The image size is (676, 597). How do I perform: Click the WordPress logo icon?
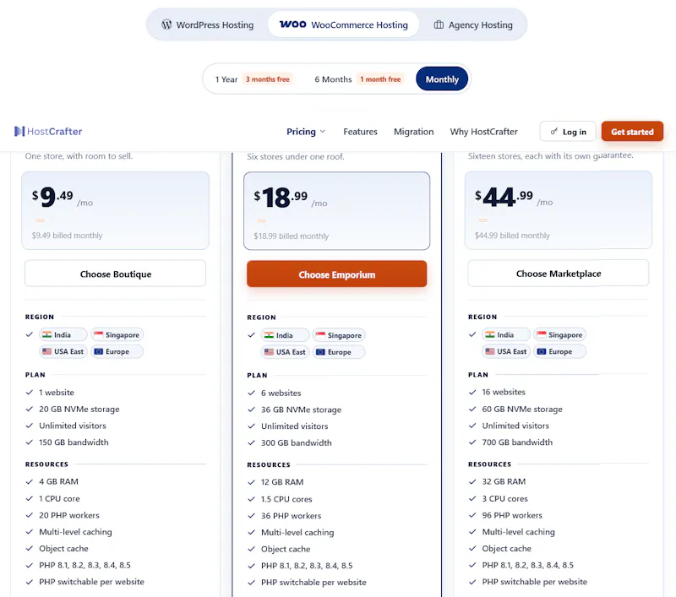(166, 24)
